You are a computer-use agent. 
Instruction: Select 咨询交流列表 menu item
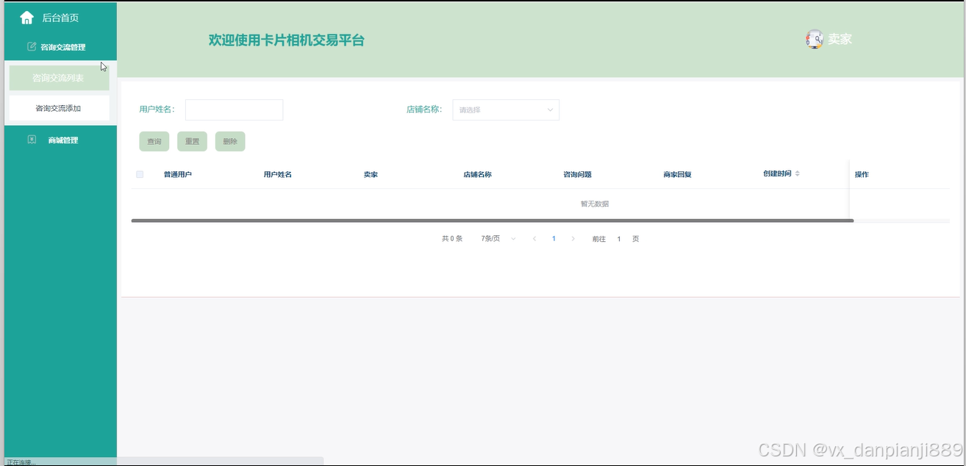click(x=59, y=78)
